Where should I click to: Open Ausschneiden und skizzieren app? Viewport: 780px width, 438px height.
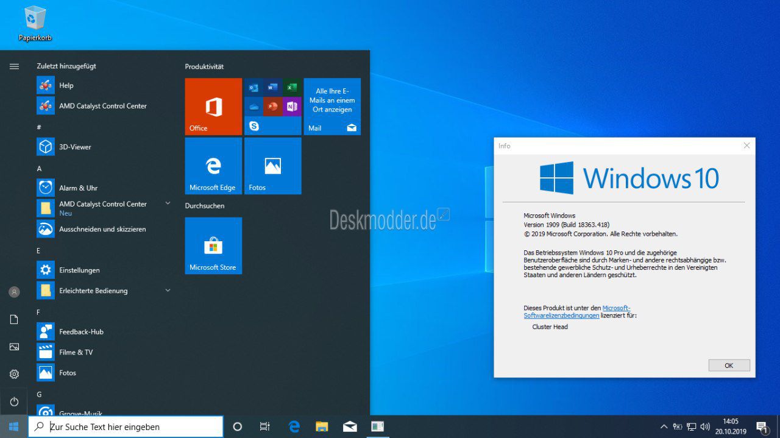tap(104, 229)
